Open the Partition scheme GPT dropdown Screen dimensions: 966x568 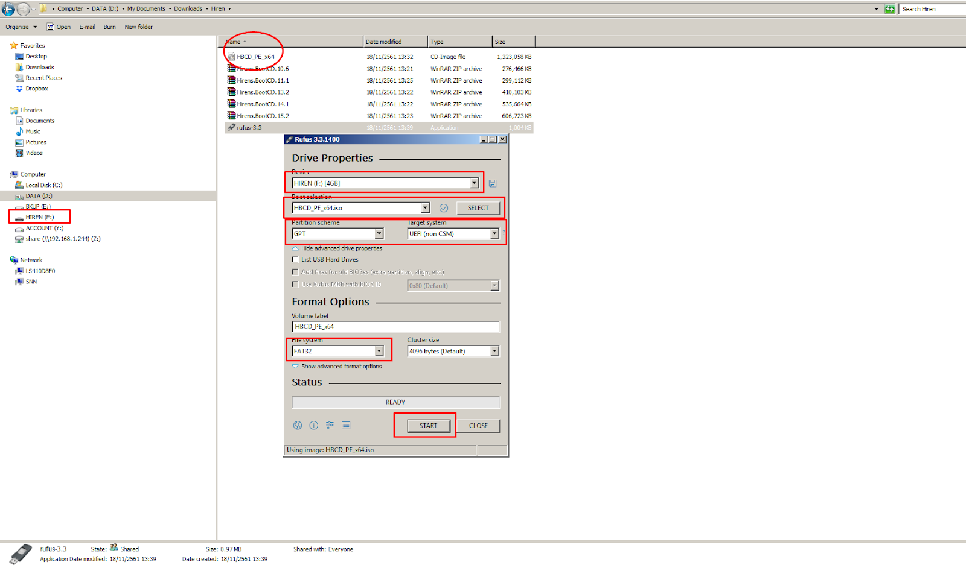point(337,234)
